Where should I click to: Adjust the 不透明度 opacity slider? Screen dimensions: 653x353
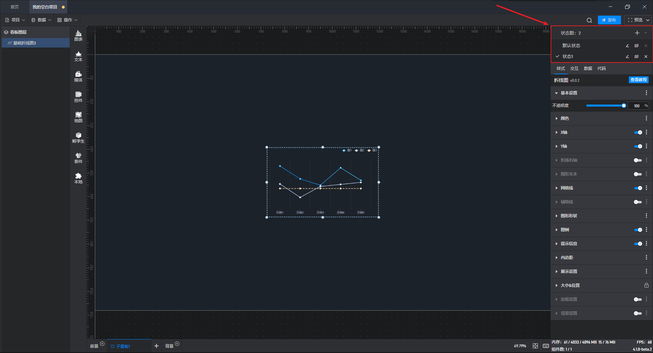(x=605, y=106)
